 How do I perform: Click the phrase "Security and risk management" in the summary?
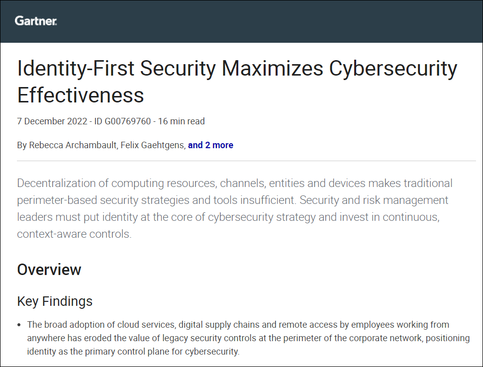coord(374,200)
